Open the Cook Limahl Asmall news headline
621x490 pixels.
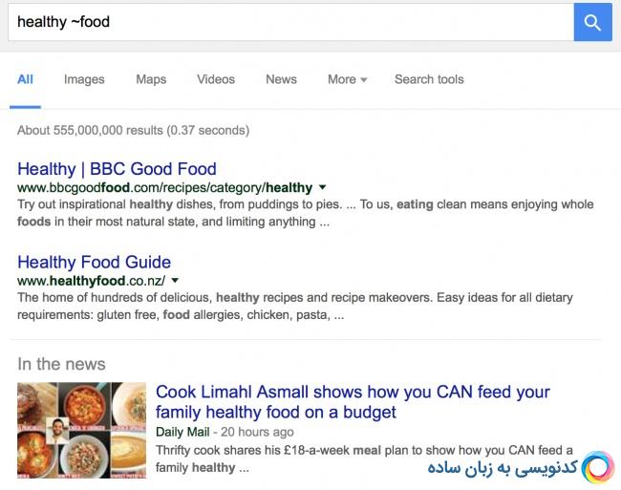tap(353, 402)
